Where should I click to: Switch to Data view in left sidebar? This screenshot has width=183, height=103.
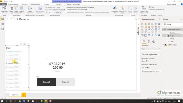point(3,24)
